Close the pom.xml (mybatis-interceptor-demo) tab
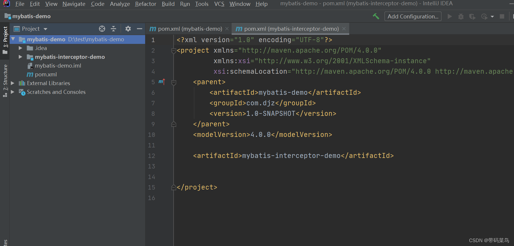 [x=344, y=29]
